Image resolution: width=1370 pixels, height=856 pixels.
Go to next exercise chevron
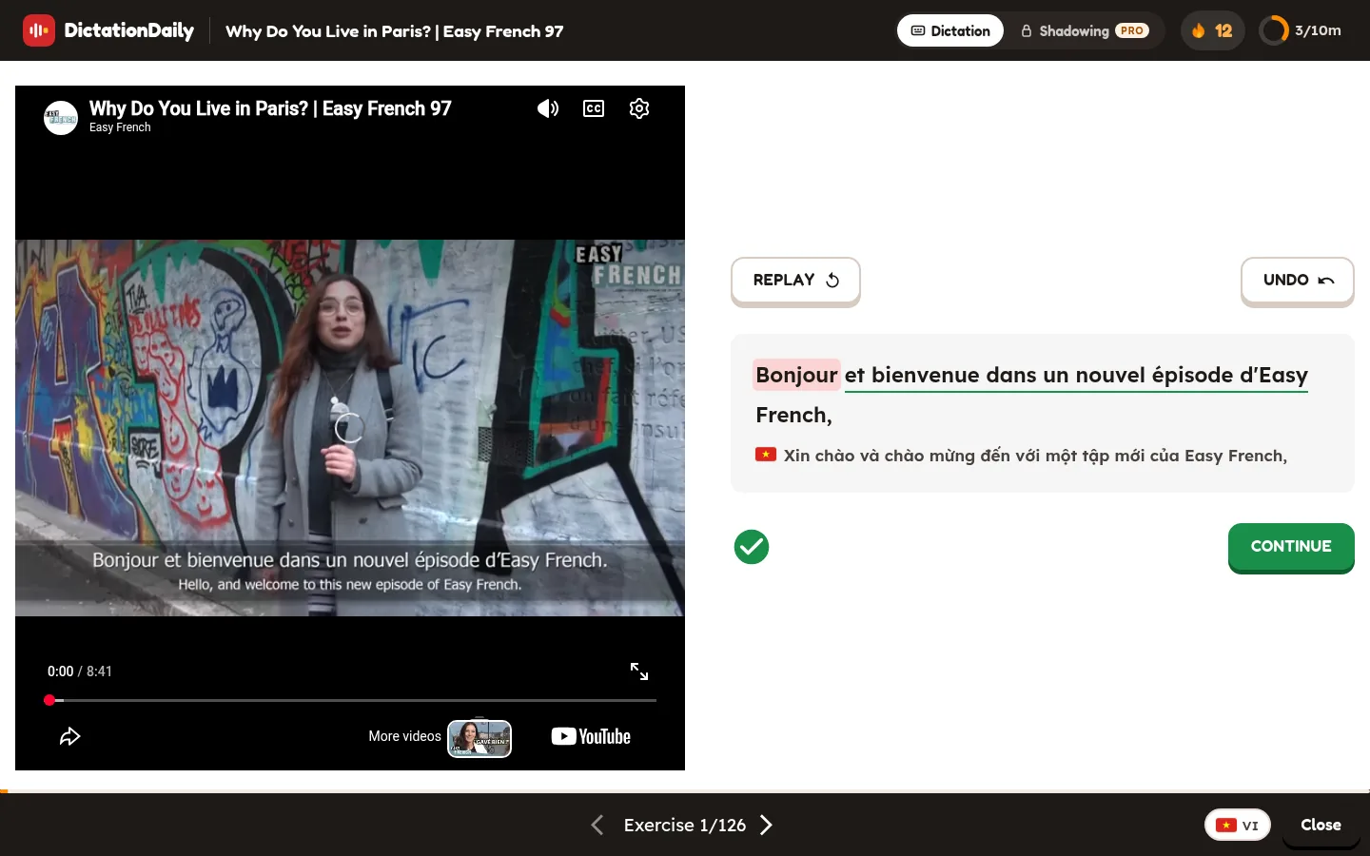click(x=766, y=825)
